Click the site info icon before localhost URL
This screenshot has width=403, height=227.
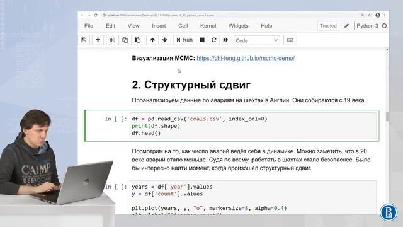coord(104,15)
